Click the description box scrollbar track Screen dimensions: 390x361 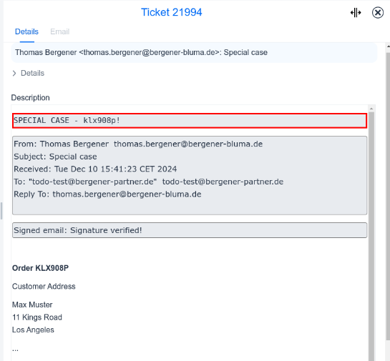(371, 236)
